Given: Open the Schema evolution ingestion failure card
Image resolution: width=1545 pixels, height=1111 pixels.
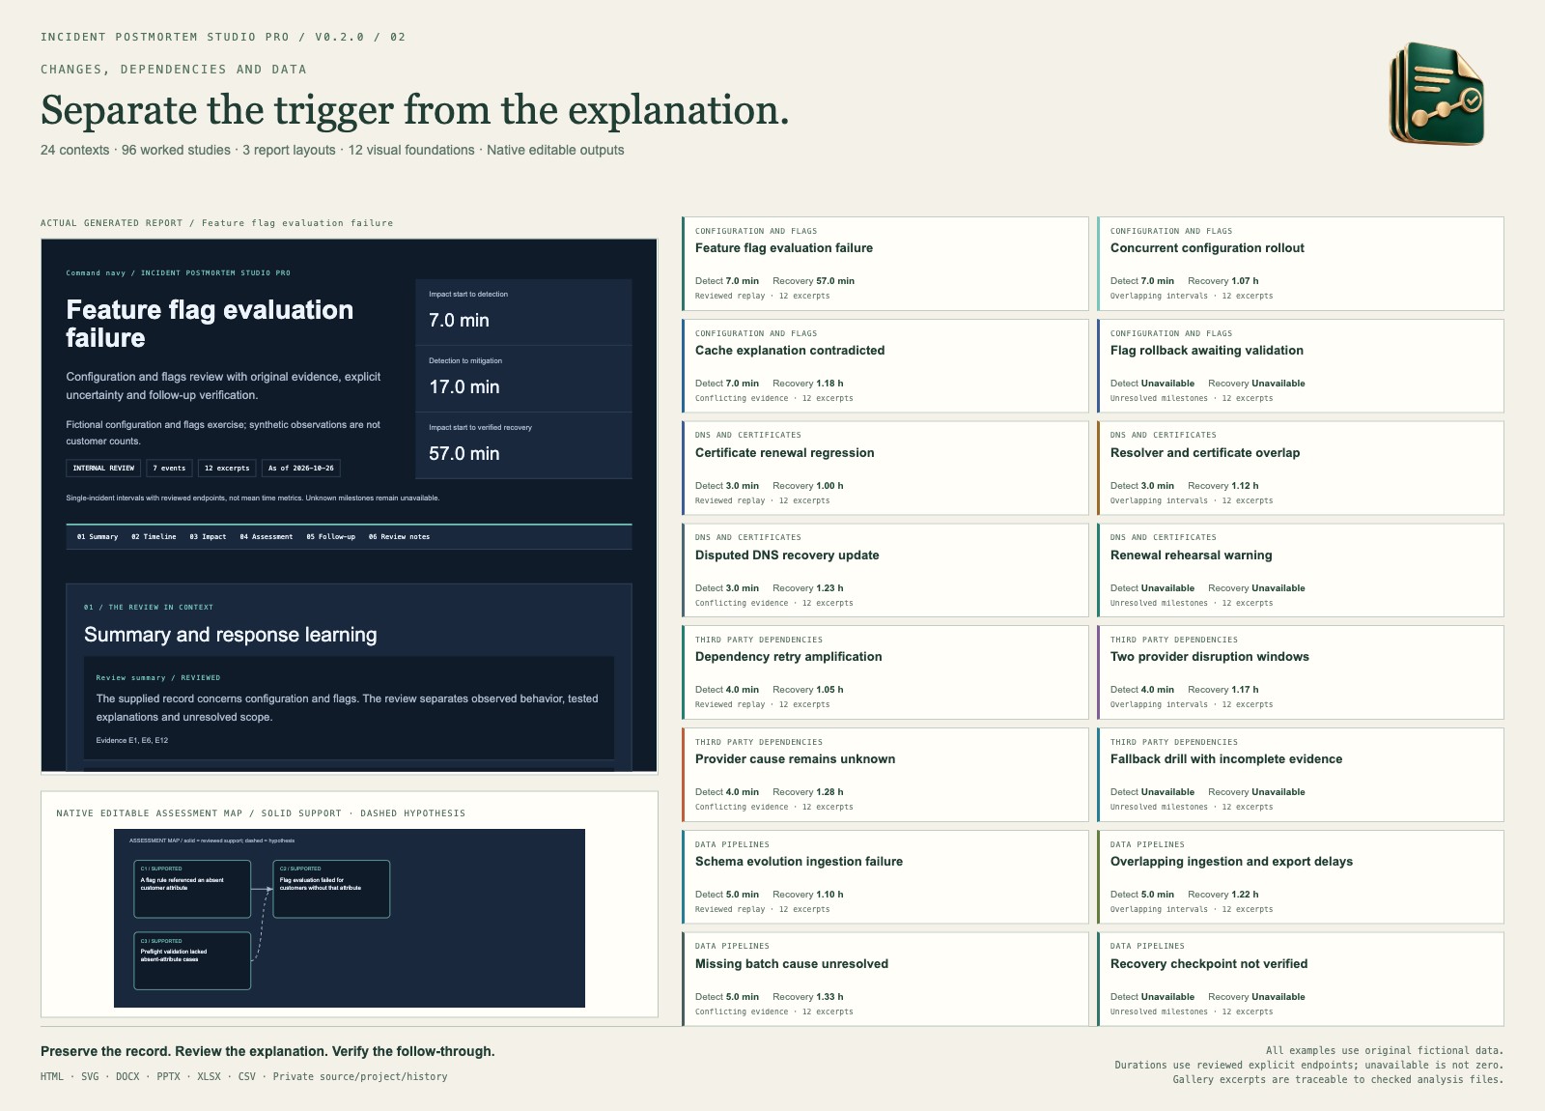Looking at the screenshot, I should coord(885,877).
